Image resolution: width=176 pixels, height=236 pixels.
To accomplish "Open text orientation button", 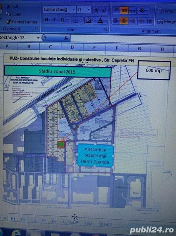I will pos(143,10).
